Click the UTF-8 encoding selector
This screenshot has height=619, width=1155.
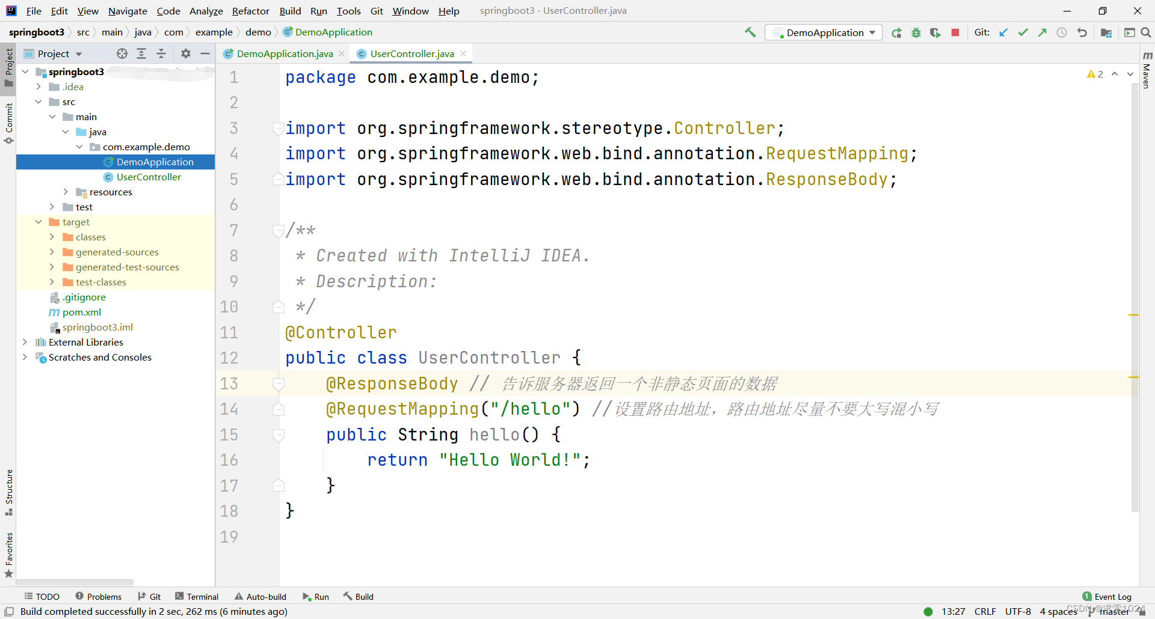pos(1018,612)
